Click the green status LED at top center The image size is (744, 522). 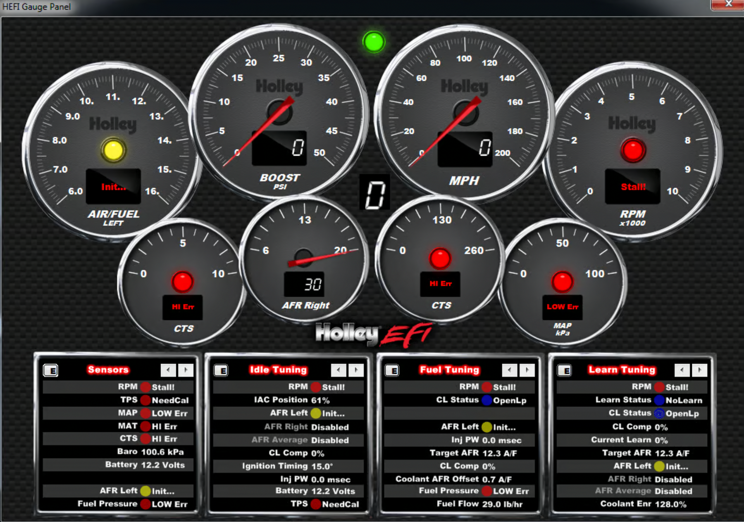point(374,42)
